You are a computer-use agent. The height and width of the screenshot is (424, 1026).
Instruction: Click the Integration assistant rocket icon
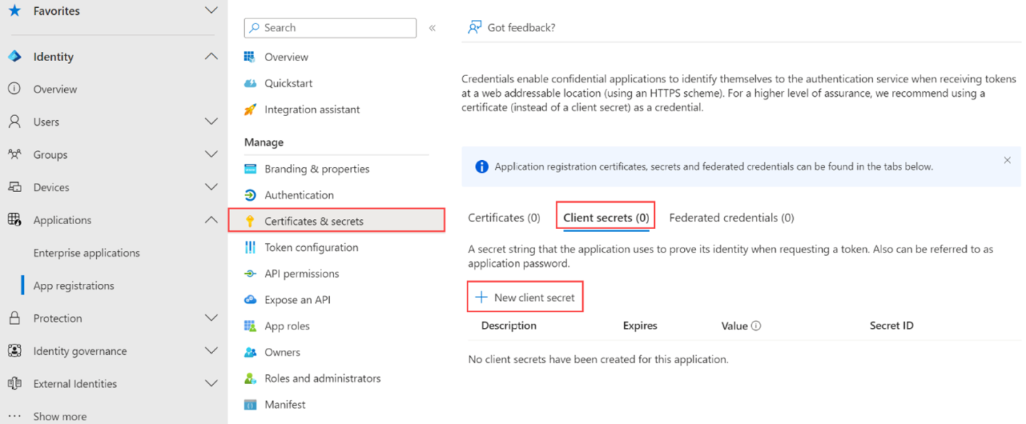(x=250, y=110)
